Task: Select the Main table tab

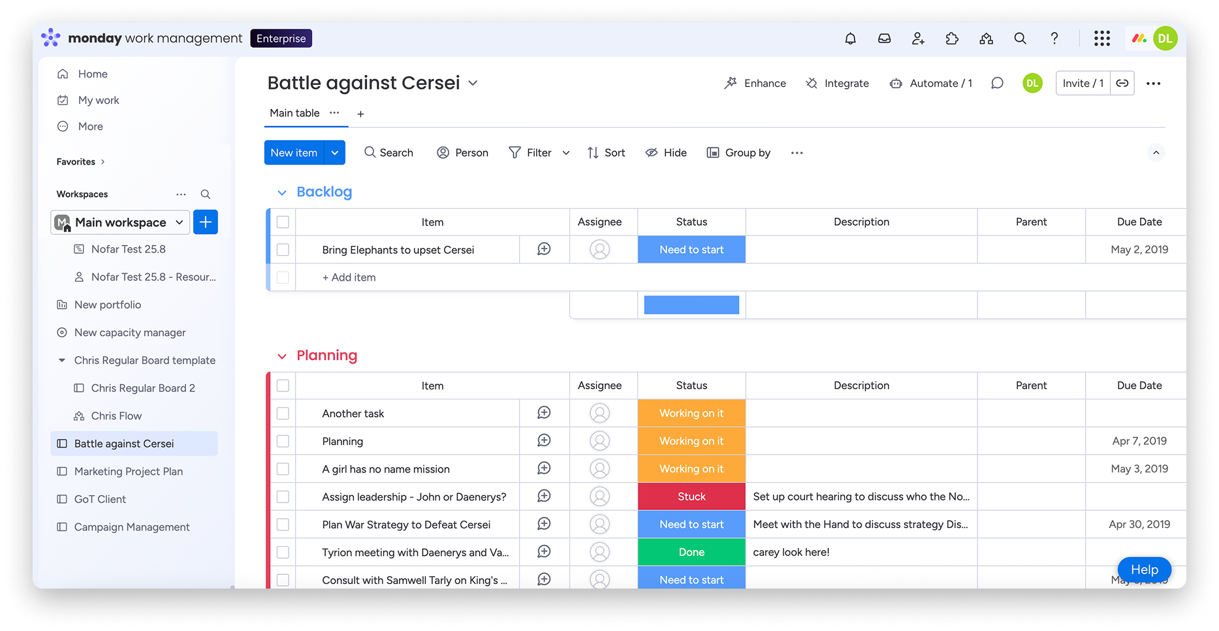Action: (x=294, y=113)
